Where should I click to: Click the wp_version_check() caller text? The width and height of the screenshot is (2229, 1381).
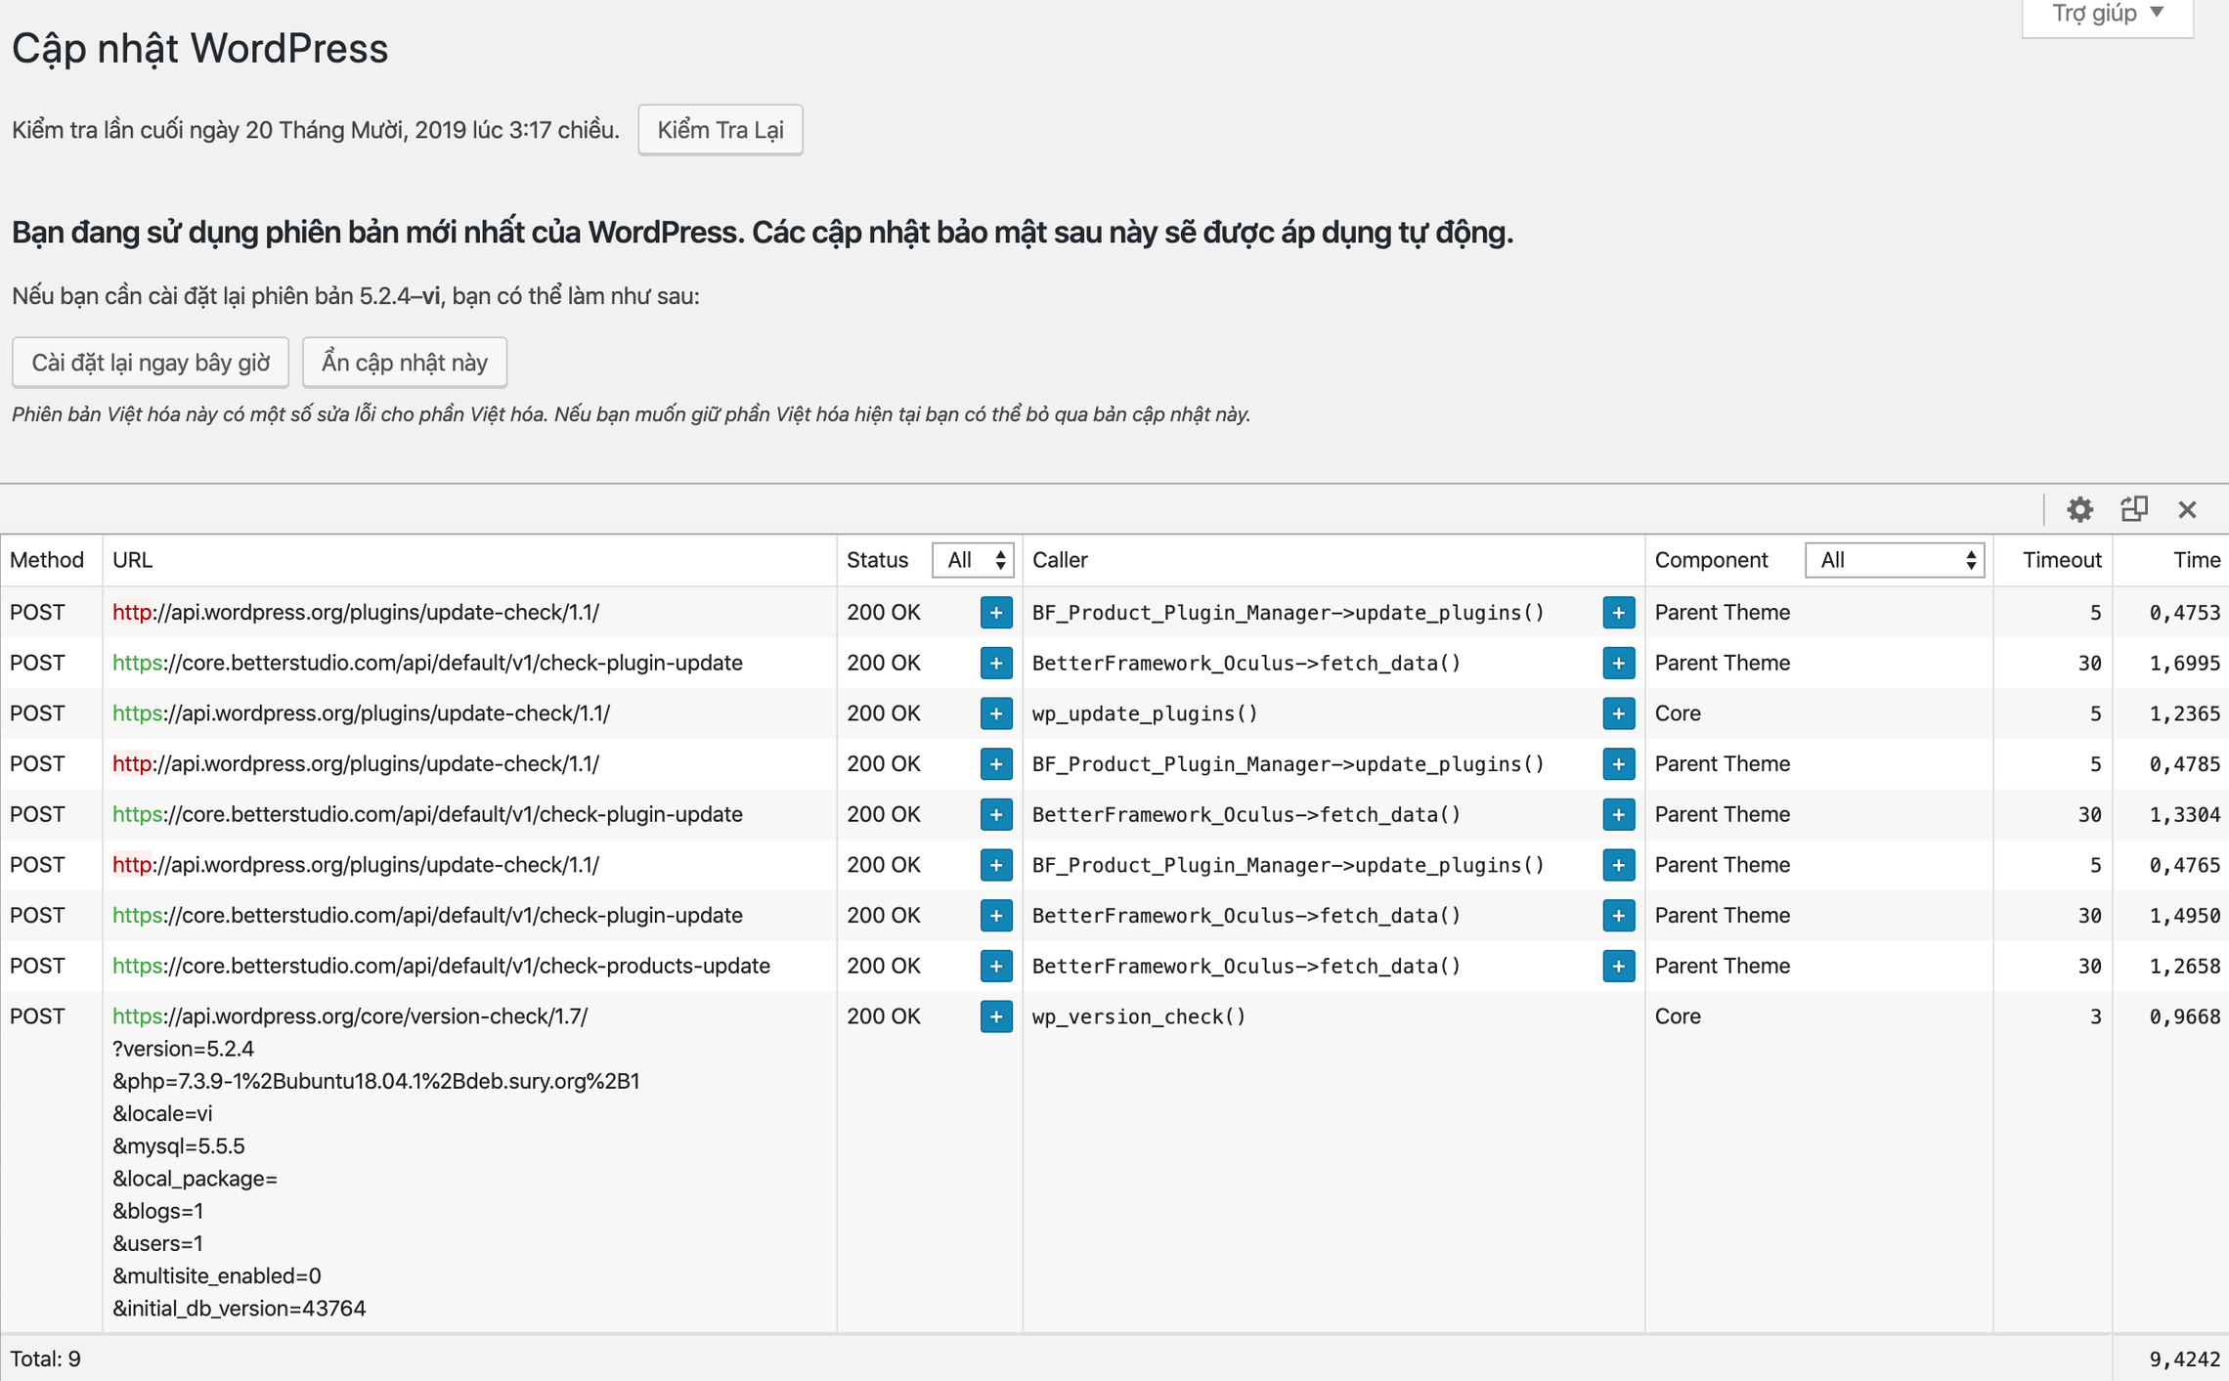pyautogui.click(x=1139, y=1016)
